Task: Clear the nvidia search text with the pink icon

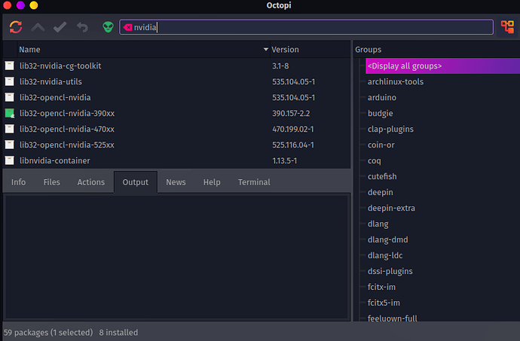Action: [127, 27]
